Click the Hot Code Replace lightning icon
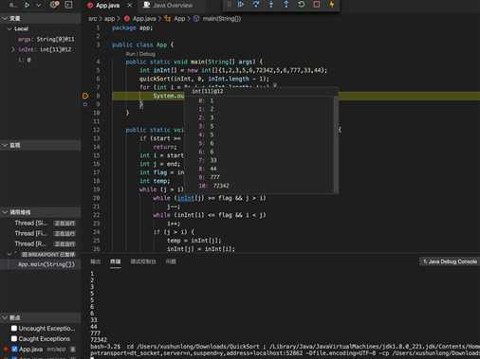The image size is (480, 359). [331, 5]
